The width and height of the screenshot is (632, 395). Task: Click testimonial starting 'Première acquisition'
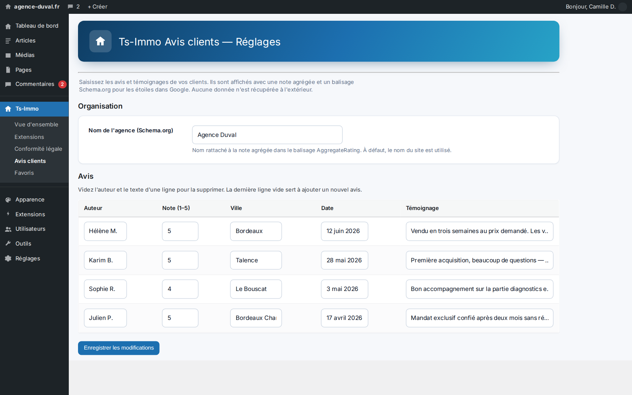coord(479,260)
